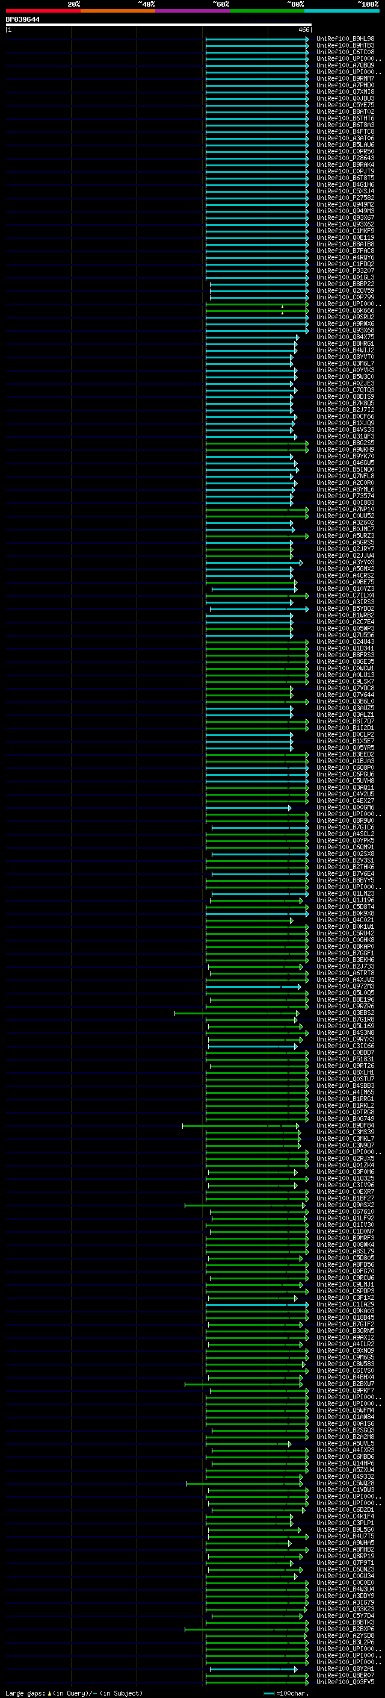
Task: Select the label UniRef100_A9SRU2
Action: (x=345, y=317)
